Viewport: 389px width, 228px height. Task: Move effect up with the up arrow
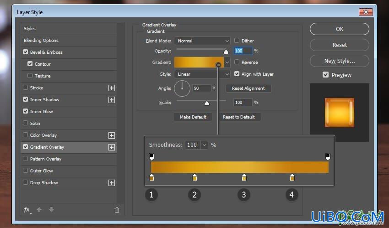[39, 210]
